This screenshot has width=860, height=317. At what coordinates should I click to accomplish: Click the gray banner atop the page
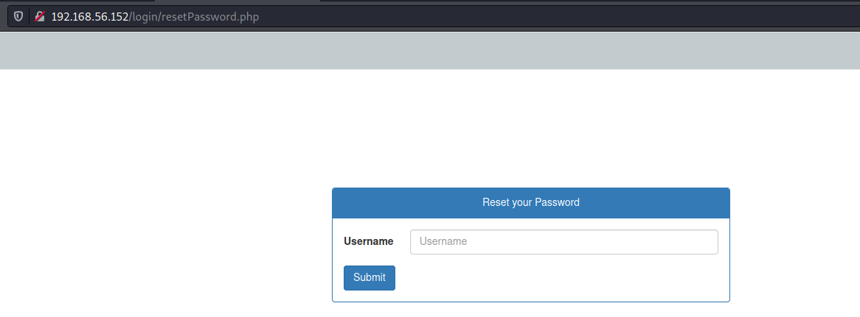430,50
